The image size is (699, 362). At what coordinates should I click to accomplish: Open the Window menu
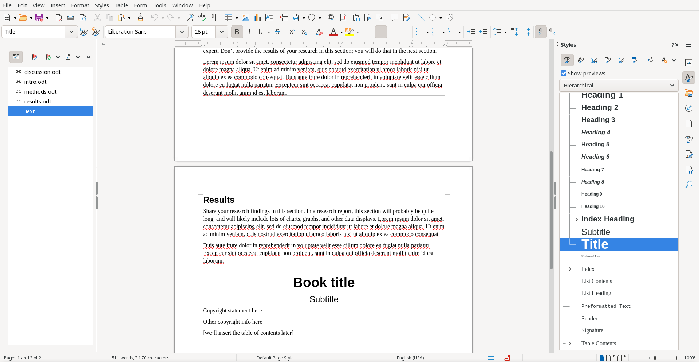coord(182,5)
